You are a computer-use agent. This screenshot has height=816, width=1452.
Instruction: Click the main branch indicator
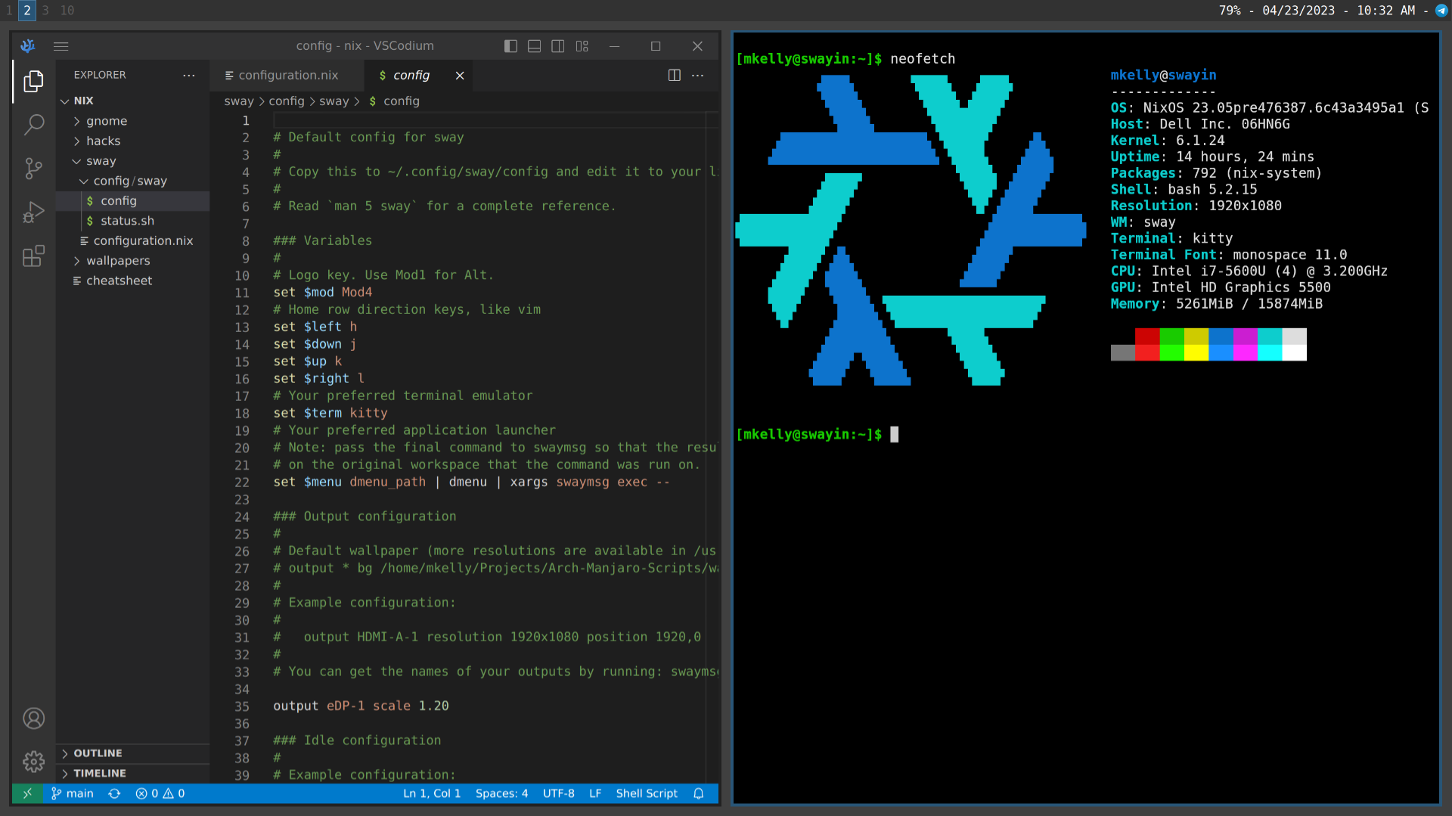(x=73, y=793)
